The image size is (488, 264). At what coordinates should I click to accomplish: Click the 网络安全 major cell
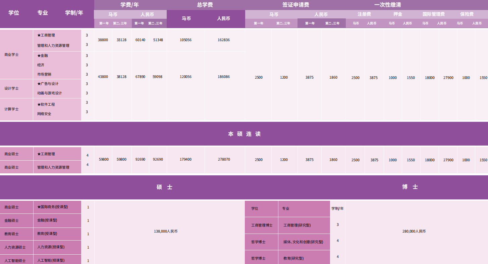pos(44,114)
